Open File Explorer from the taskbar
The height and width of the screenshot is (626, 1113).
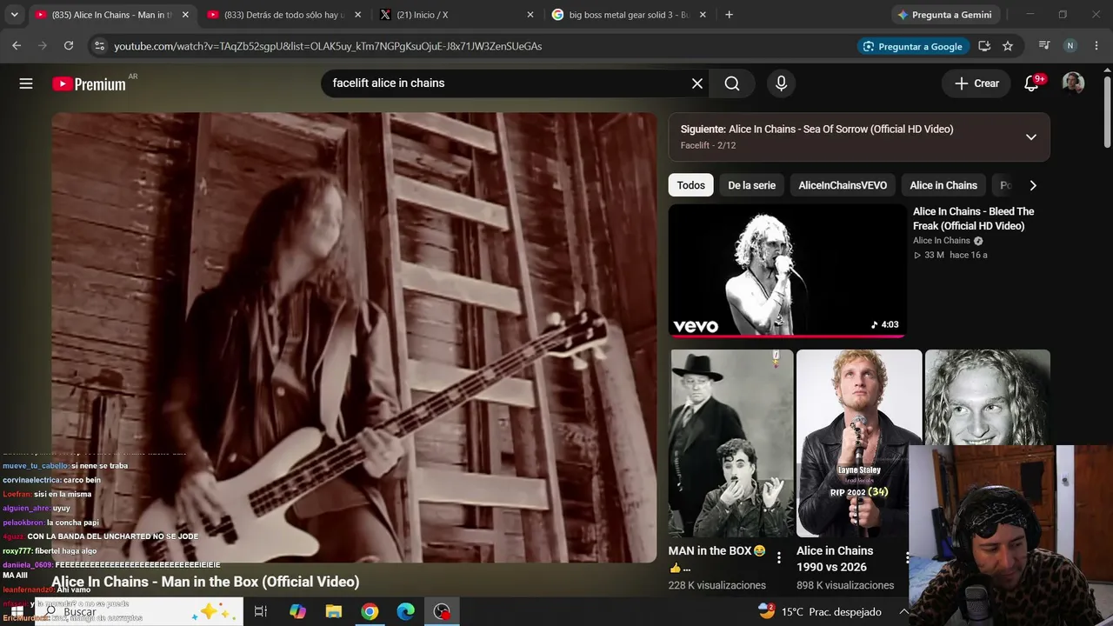334,612
